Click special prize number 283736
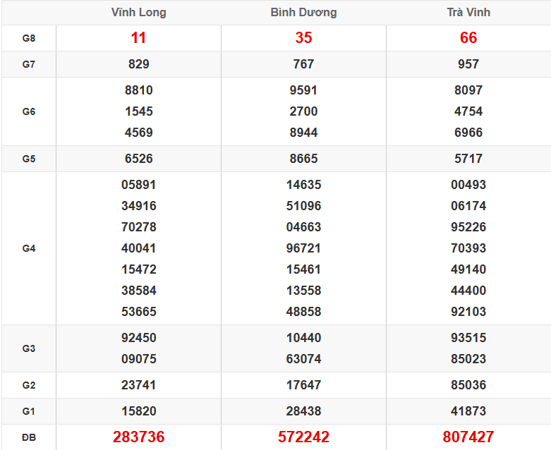This screenshot has width=551, height=450. 138,437
